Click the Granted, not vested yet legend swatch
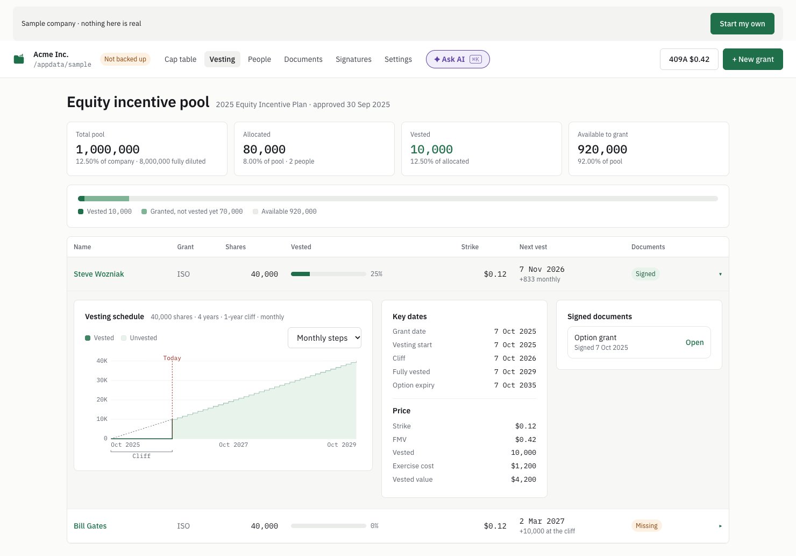The width and height of the screenshot is (796, 556). [144, 212]
